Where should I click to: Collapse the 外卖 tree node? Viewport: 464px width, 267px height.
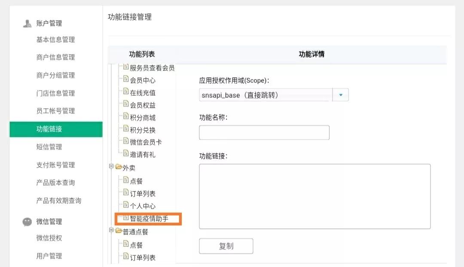(x=111, y=166)
